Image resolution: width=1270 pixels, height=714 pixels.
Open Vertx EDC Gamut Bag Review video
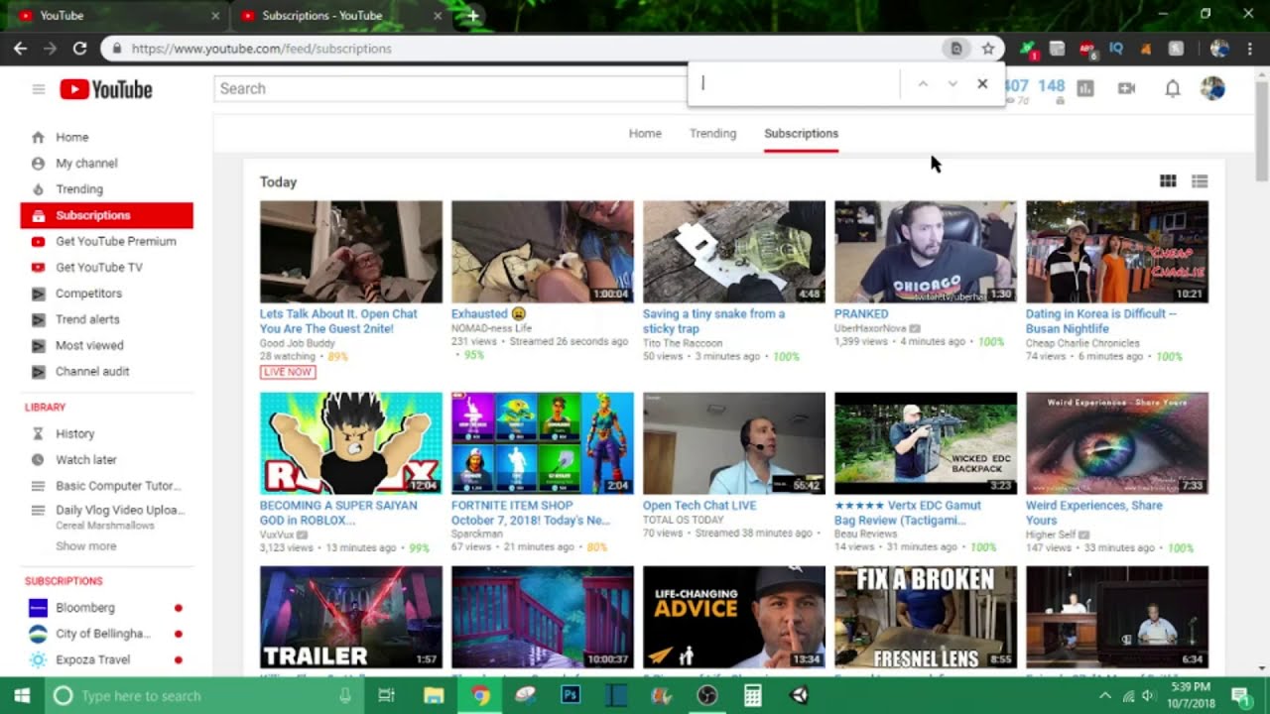click(926, 443)
